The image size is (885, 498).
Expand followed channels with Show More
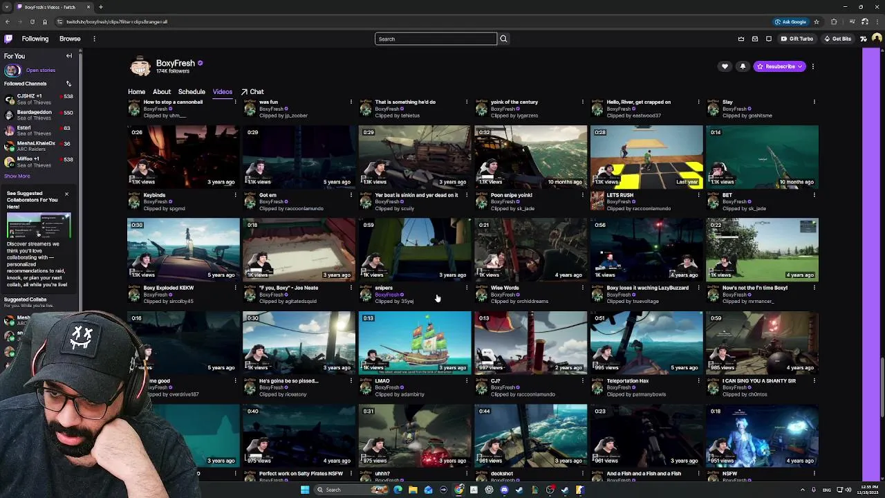pyautogui.click(x=17, y=176)
